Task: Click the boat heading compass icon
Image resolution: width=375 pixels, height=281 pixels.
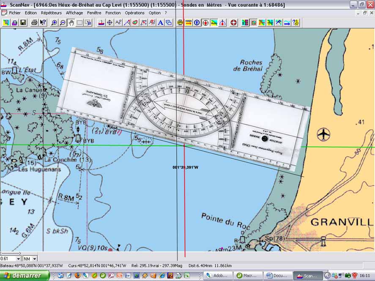Action: (222, 23)
